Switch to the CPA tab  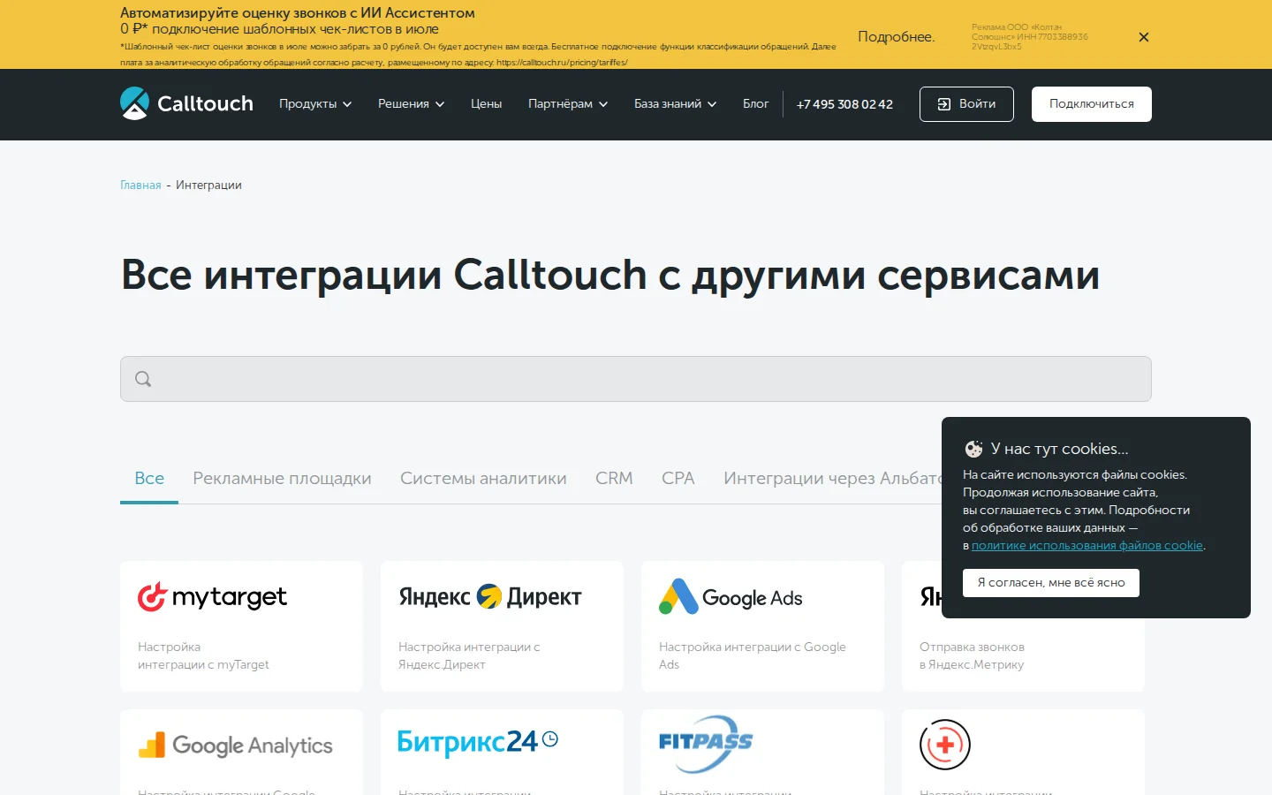tap(678, 479)
